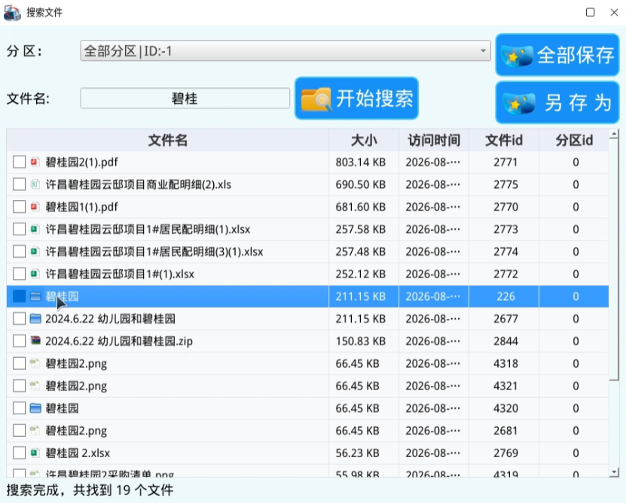This screenshot has height=503, width=626.
Task: Click PDF icon of 碧桂园2(1).pdf
Action: coord(35,162)
